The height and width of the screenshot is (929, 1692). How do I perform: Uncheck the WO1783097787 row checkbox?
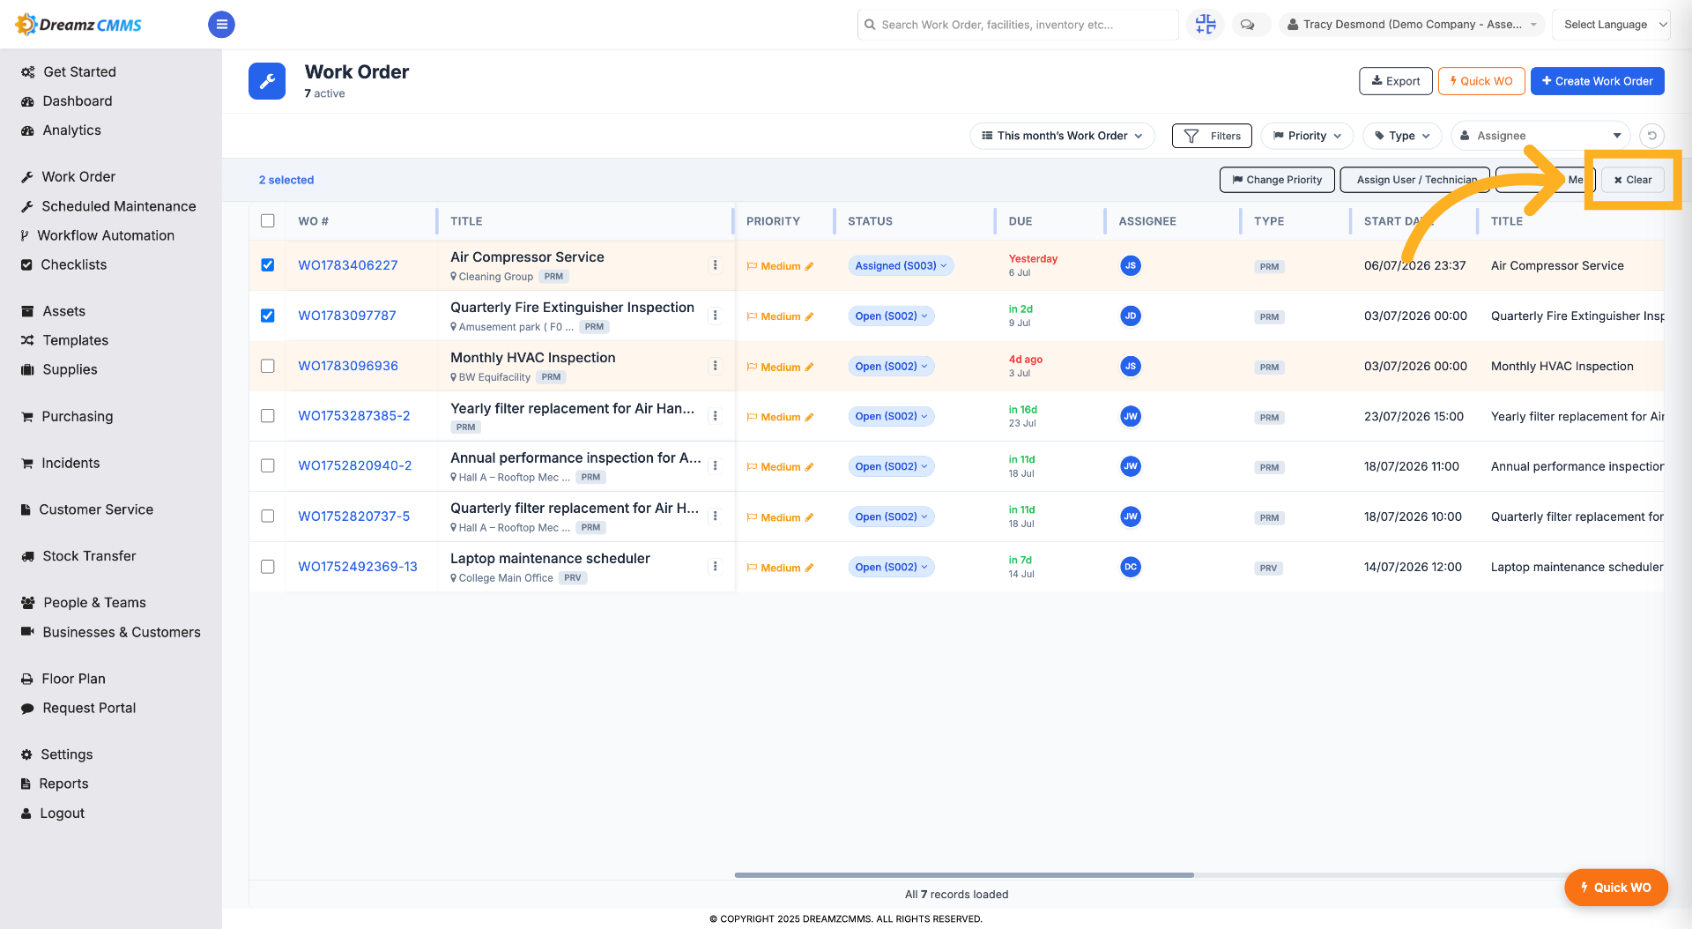tap(268, 316)
